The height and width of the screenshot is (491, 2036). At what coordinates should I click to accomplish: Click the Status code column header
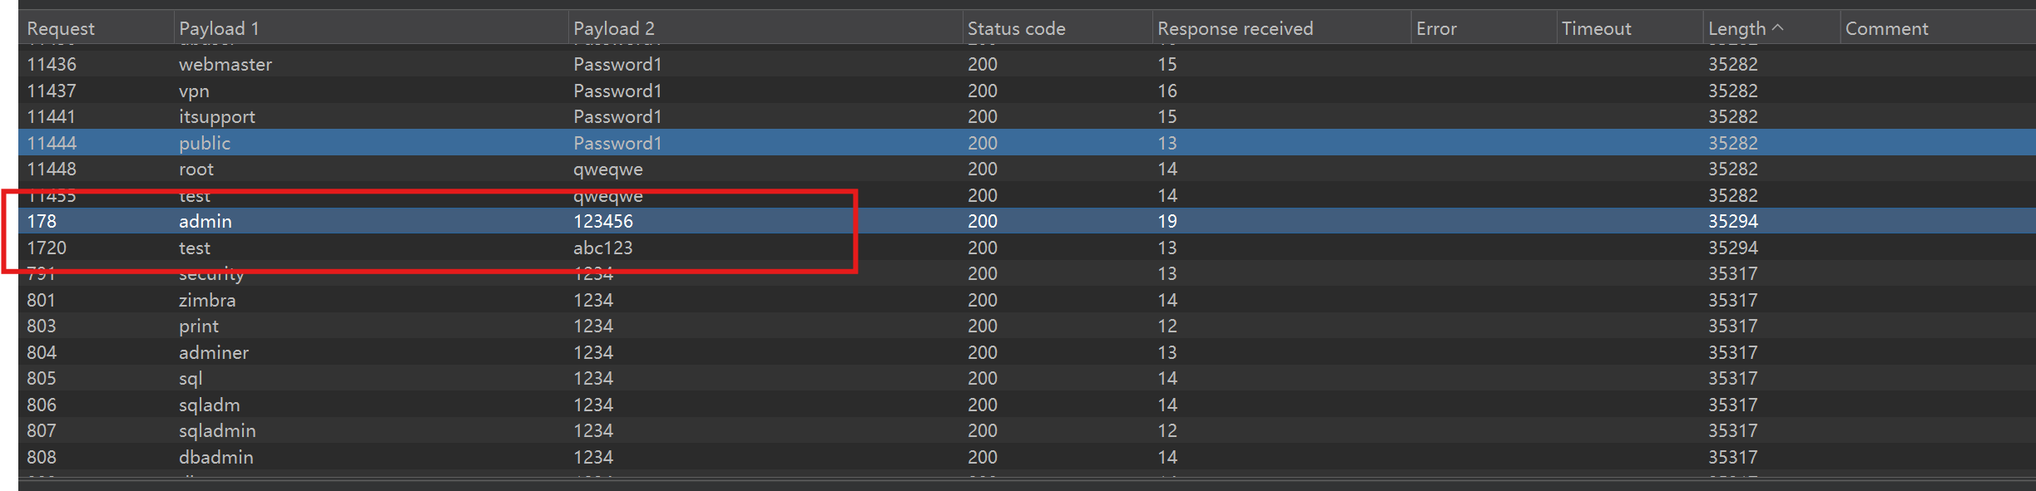1016,28
